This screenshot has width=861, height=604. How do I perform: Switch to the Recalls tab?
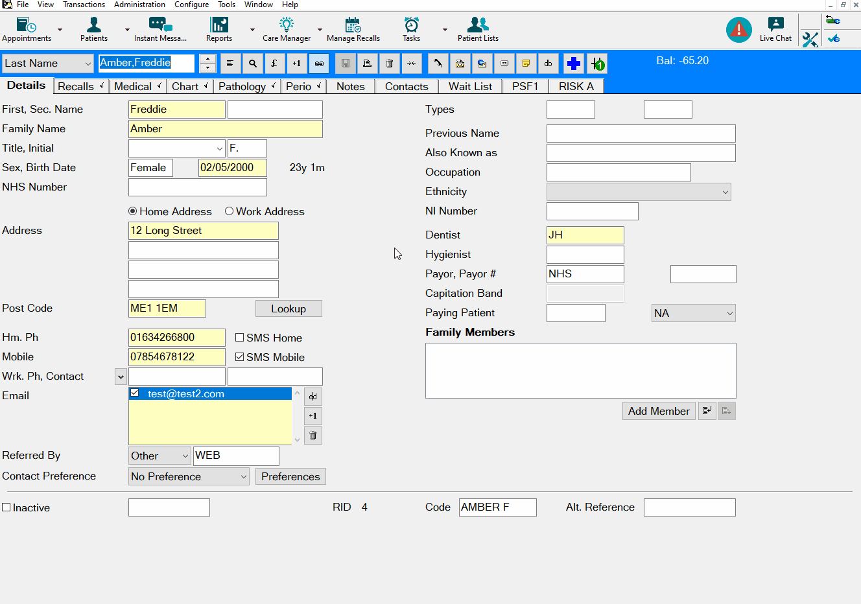pyautogui.click(x=80, y=86)
